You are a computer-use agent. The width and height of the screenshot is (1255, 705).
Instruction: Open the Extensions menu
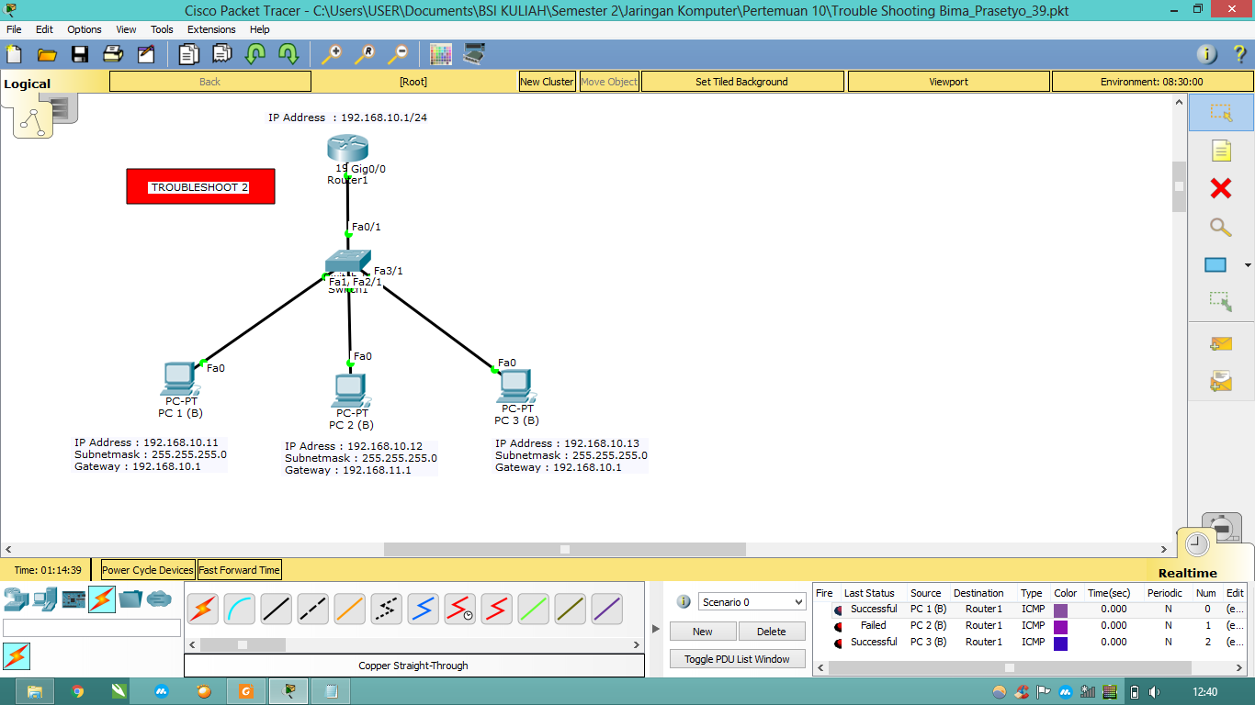point(211,29)
